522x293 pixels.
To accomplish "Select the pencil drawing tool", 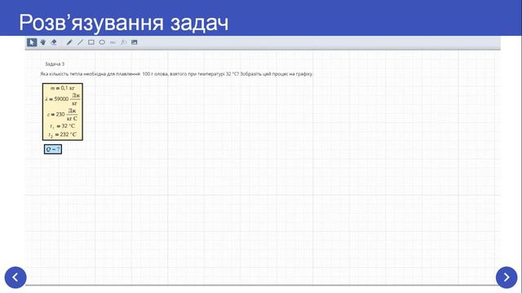I will point(69,42).
